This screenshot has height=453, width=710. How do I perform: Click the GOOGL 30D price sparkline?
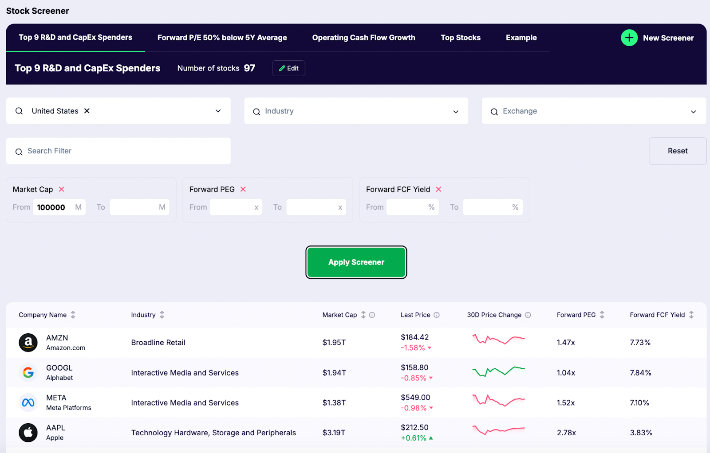pos(498,371)
